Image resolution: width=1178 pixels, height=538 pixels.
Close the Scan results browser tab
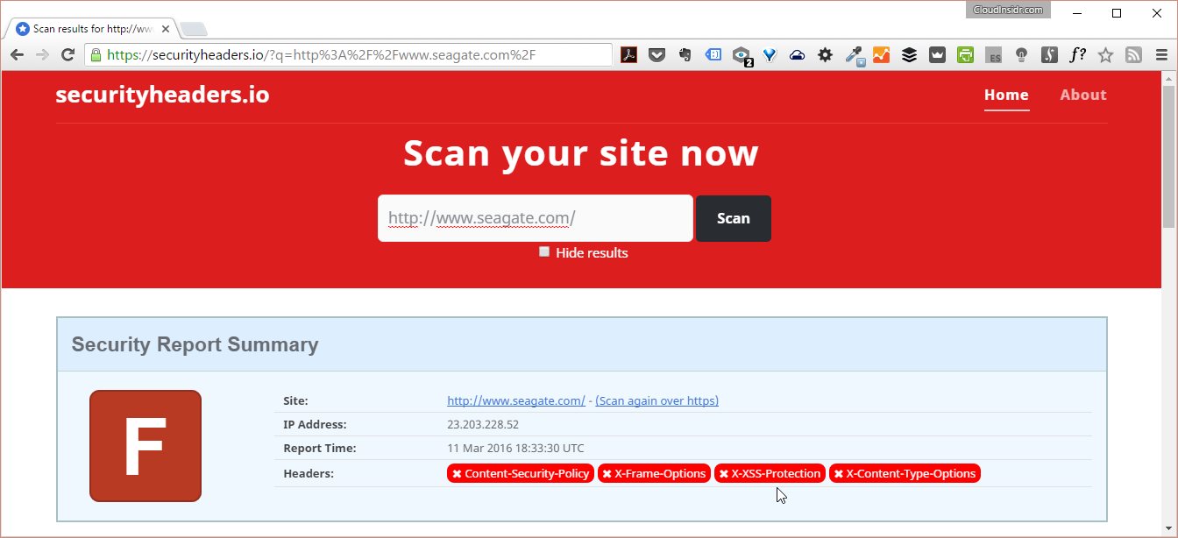[x=166, y=29]
